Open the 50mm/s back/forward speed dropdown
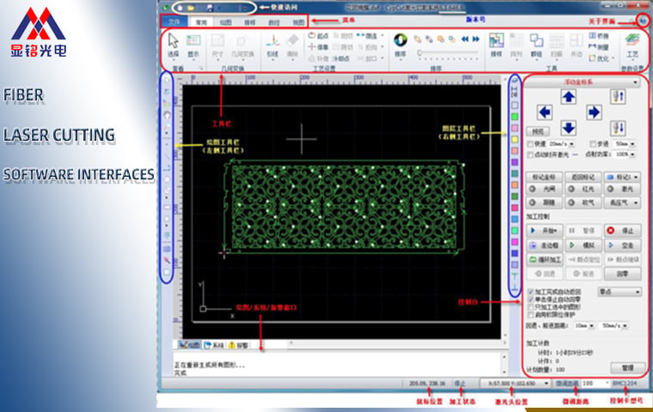The width and height of the screenshot is (653, 412). tap(625, 326)
